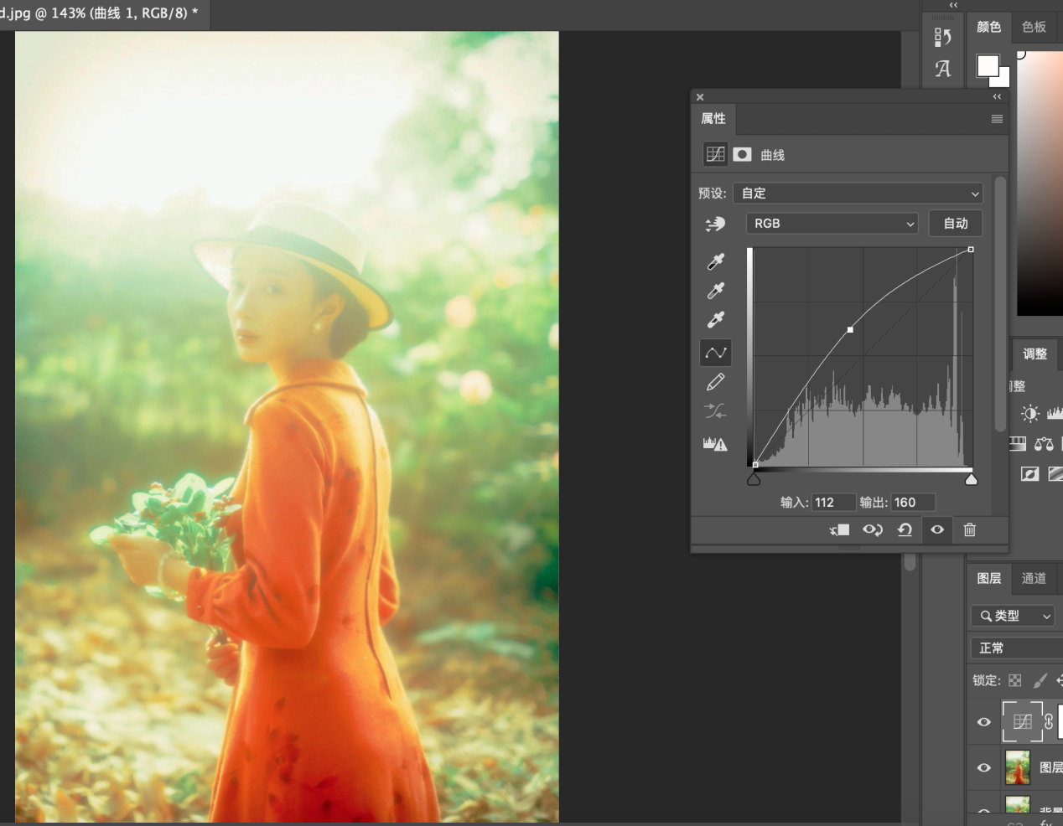Delete the Curves adjustment layer via trash icon
Viewport: 1063px width, 826px height.
(970, 529)
